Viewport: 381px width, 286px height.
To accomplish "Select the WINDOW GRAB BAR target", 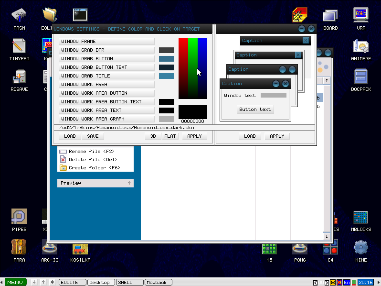I will pos(106,50).
